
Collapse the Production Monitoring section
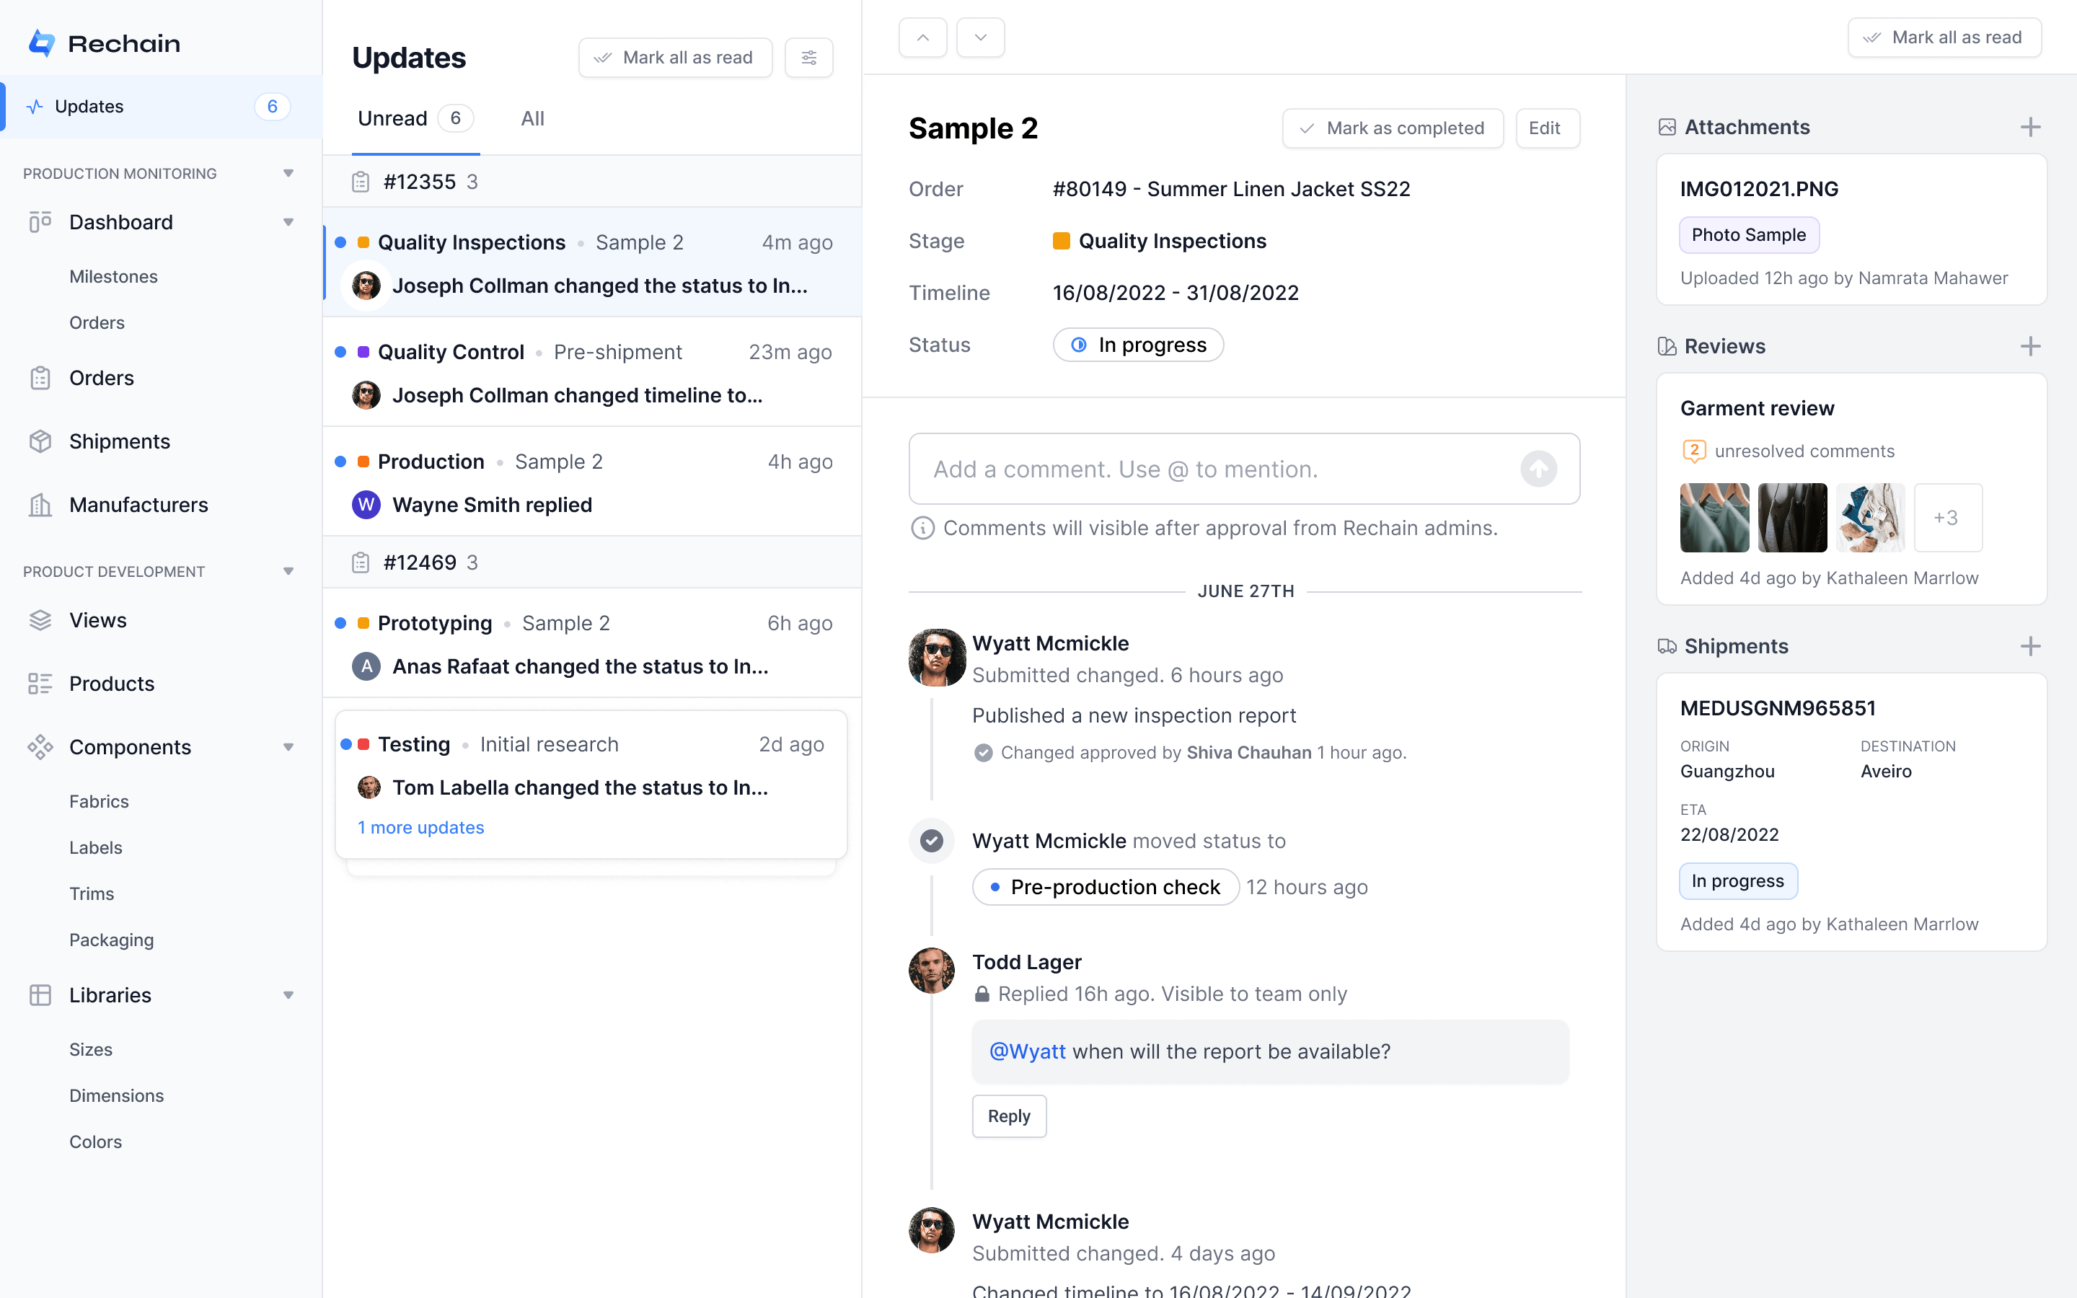(x=288, y=173)
